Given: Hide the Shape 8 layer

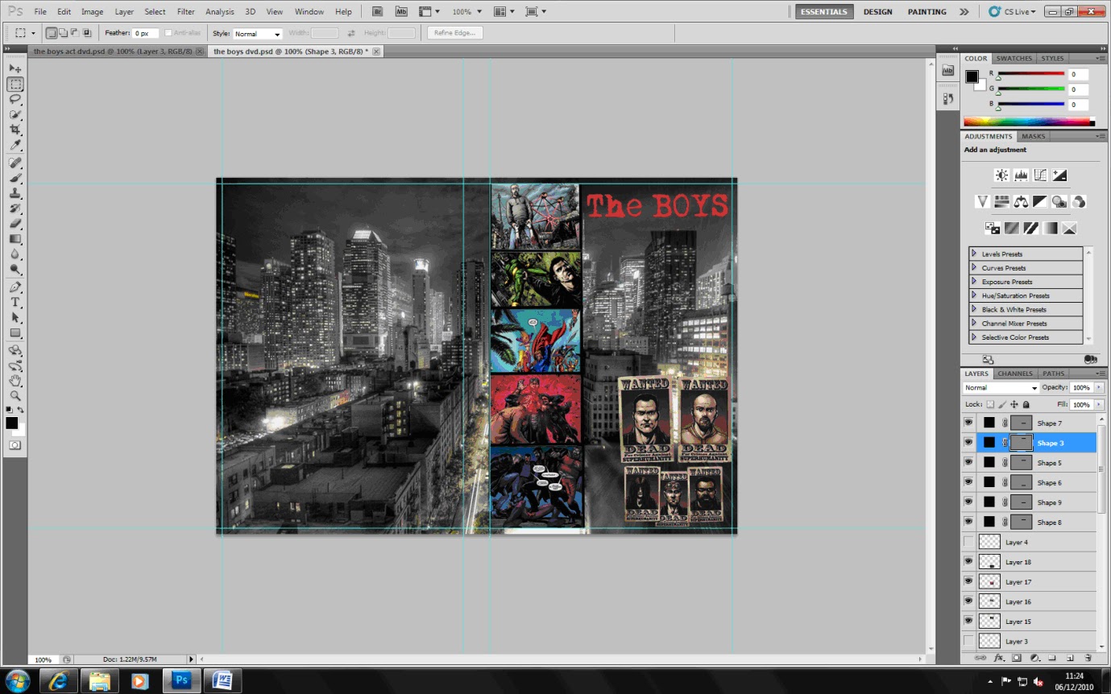Looking at the screenshot, I should coord(968,522).
